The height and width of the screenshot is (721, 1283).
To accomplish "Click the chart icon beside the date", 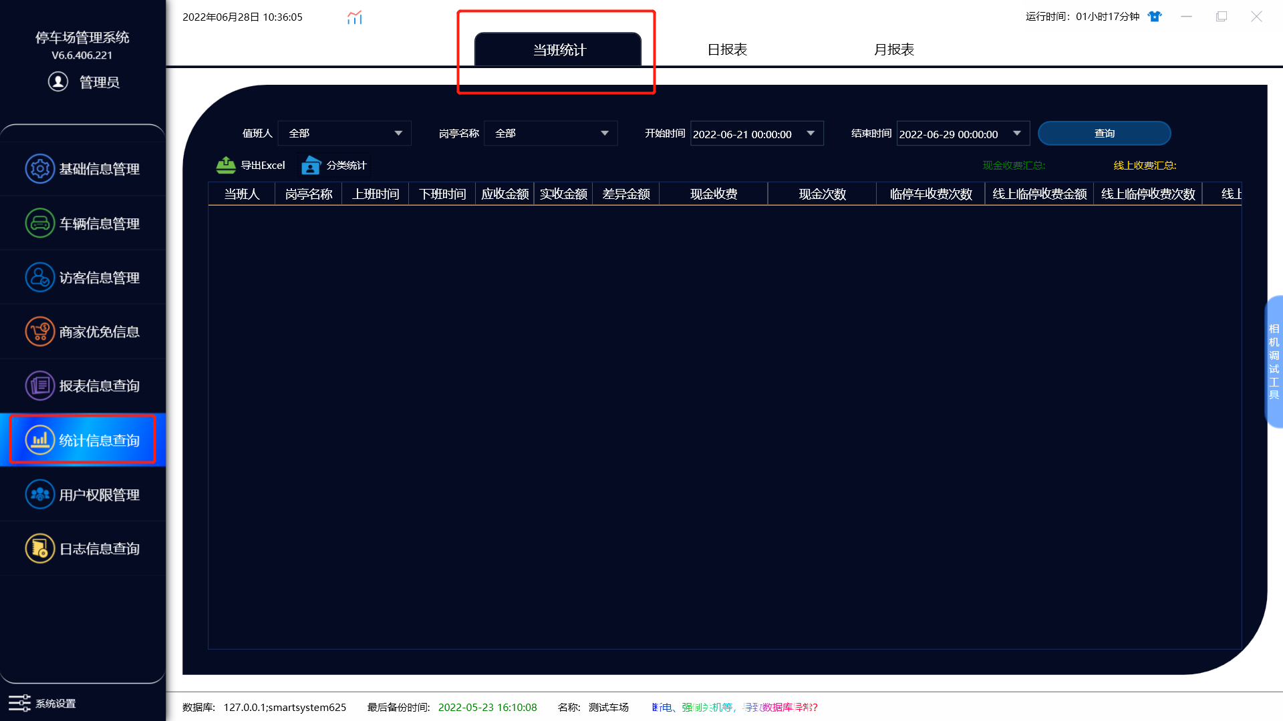I will (355, 17).
